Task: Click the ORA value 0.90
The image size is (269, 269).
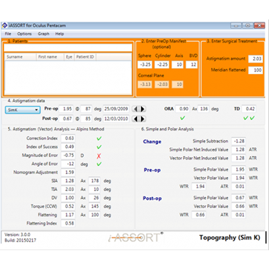Action: [x=182, y=109]
